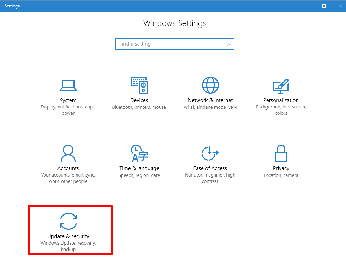Click 'Location, camera' description
This screenshot has height=257, width=346.
point(281,175)
